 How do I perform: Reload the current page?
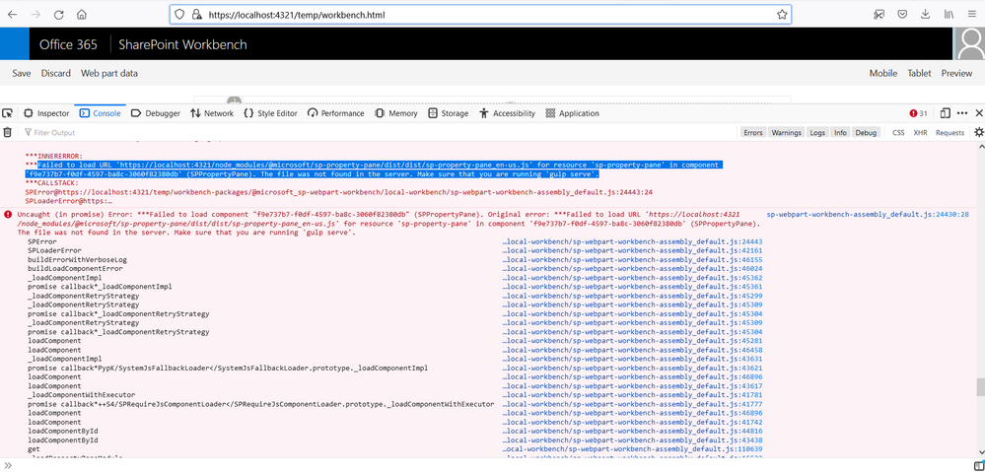pyautogui.click(x=58, y=15)
